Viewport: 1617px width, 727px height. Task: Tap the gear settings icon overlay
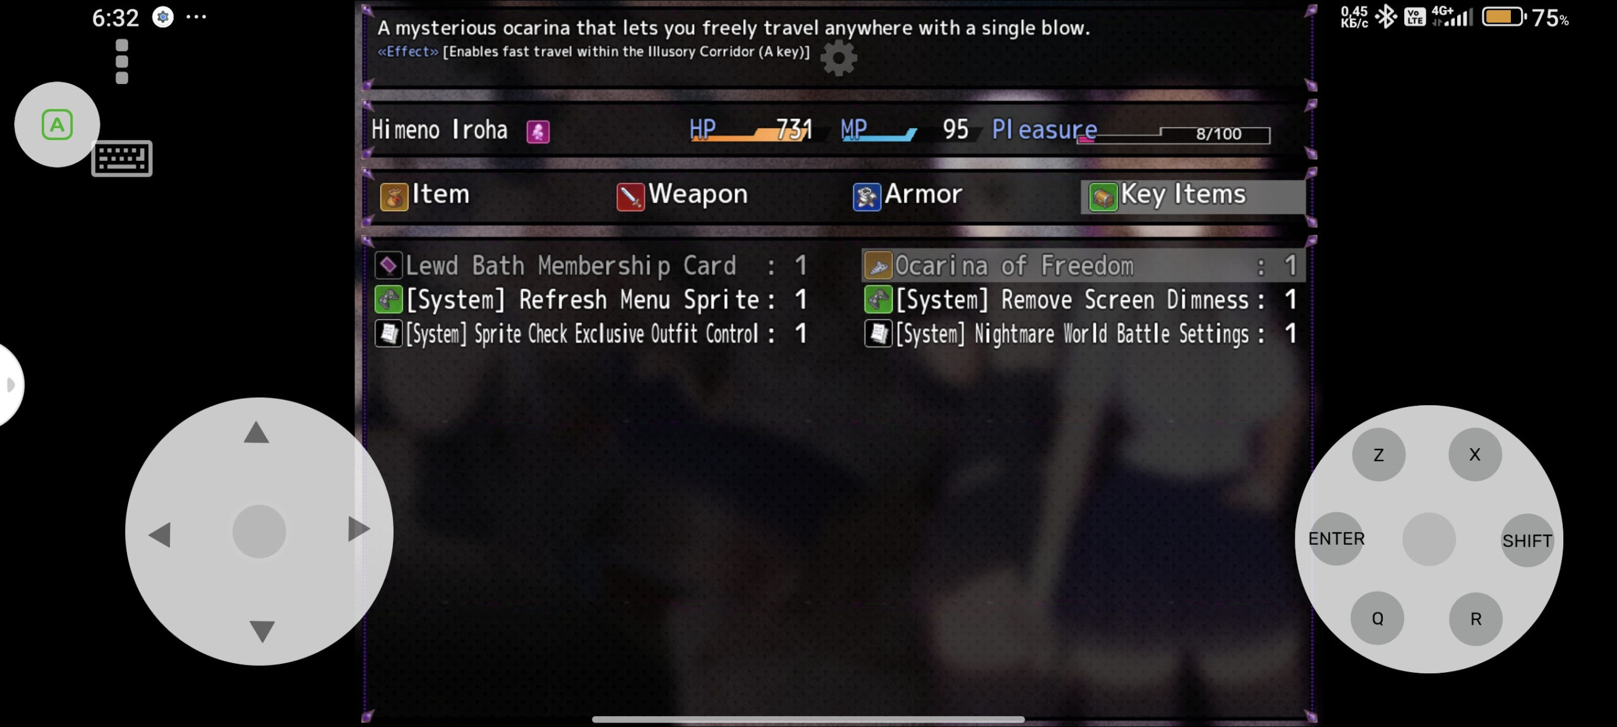click(838, 59)
